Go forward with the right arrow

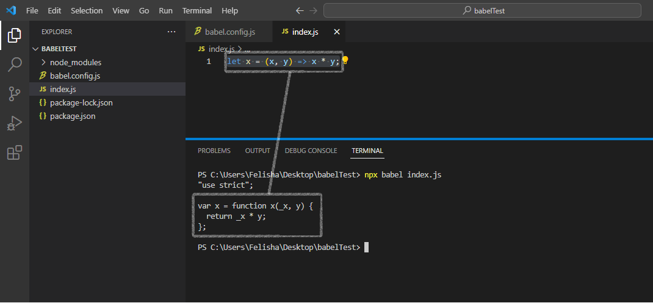click(314, 11)
